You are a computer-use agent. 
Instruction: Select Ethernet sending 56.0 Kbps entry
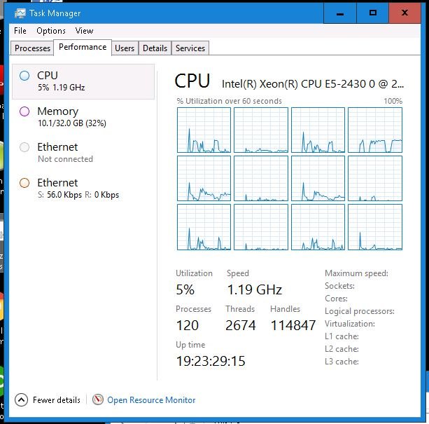pyautogui.click(x=83, y=188)
